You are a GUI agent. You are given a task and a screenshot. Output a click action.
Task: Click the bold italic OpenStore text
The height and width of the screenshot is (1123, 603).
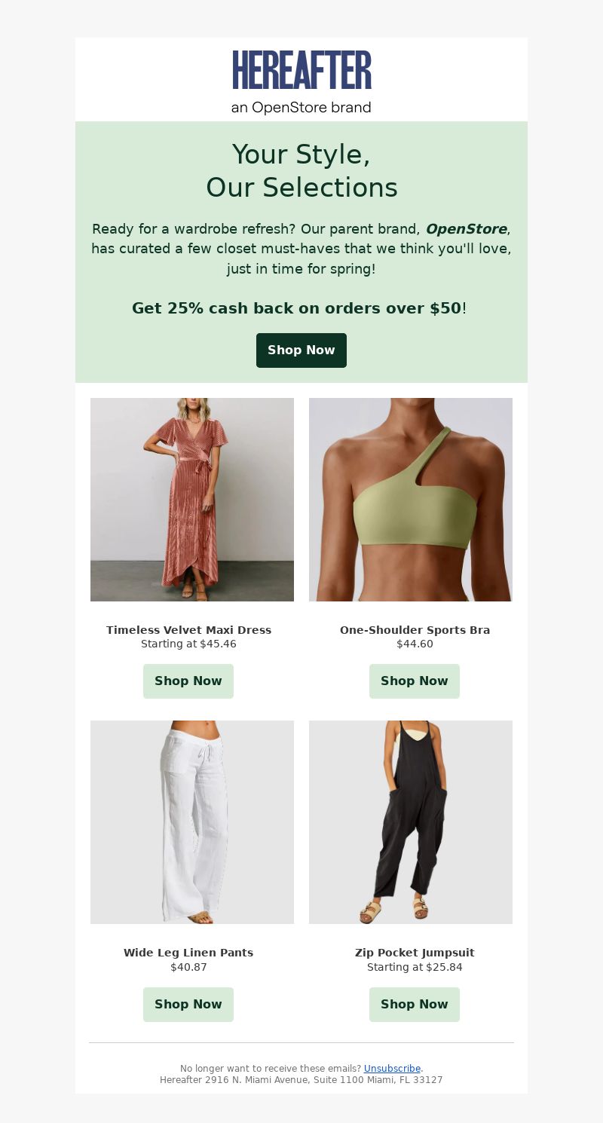[466, 229]
